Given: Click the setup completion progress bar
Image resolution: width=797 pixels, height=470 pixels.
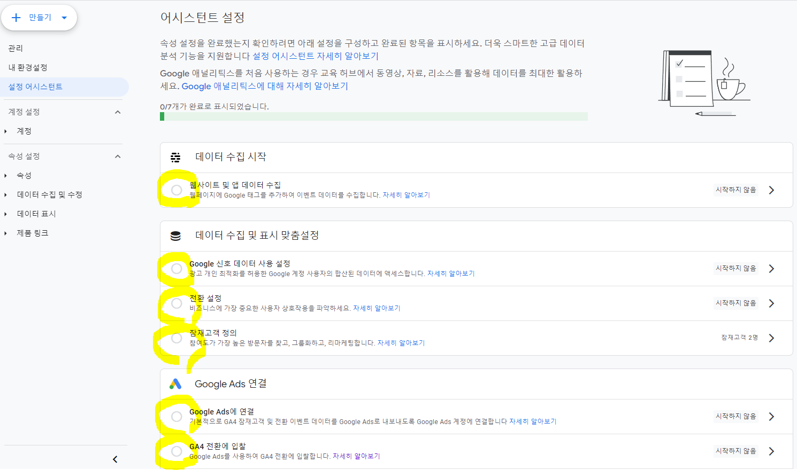Looking at the screenshot, I should [x=373, y=116].
